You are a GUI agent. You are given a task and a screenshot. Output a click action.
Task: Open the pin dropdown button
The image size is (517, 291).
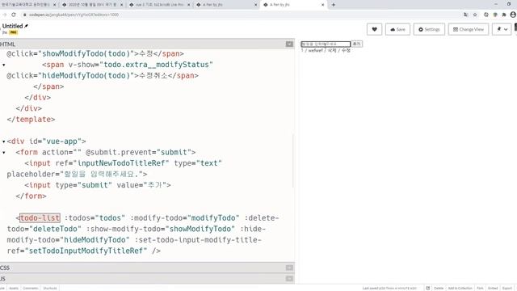coord(502,29)
